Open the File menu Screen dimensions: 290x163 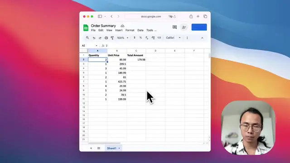coord(93,30)
